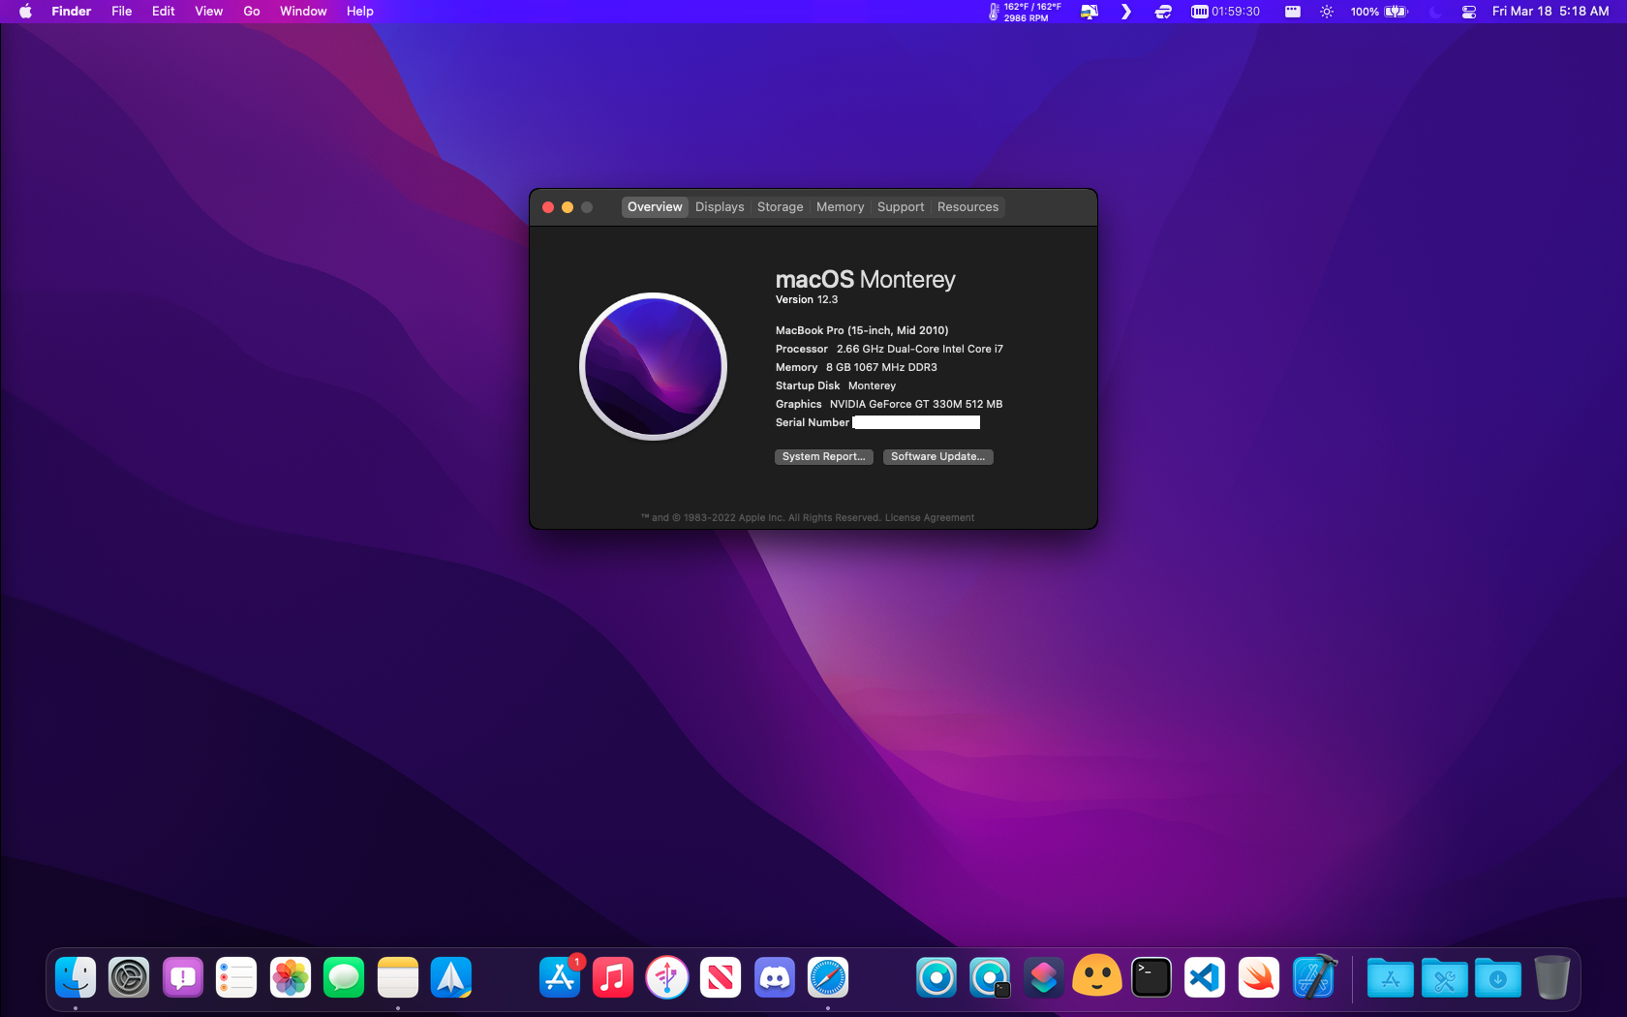
Task: Open the Edit menu
Action: click(164, 12)
